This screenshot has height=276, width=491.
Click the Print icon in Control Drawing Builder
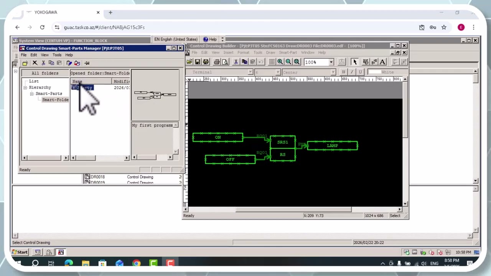[x=217, y=62]
